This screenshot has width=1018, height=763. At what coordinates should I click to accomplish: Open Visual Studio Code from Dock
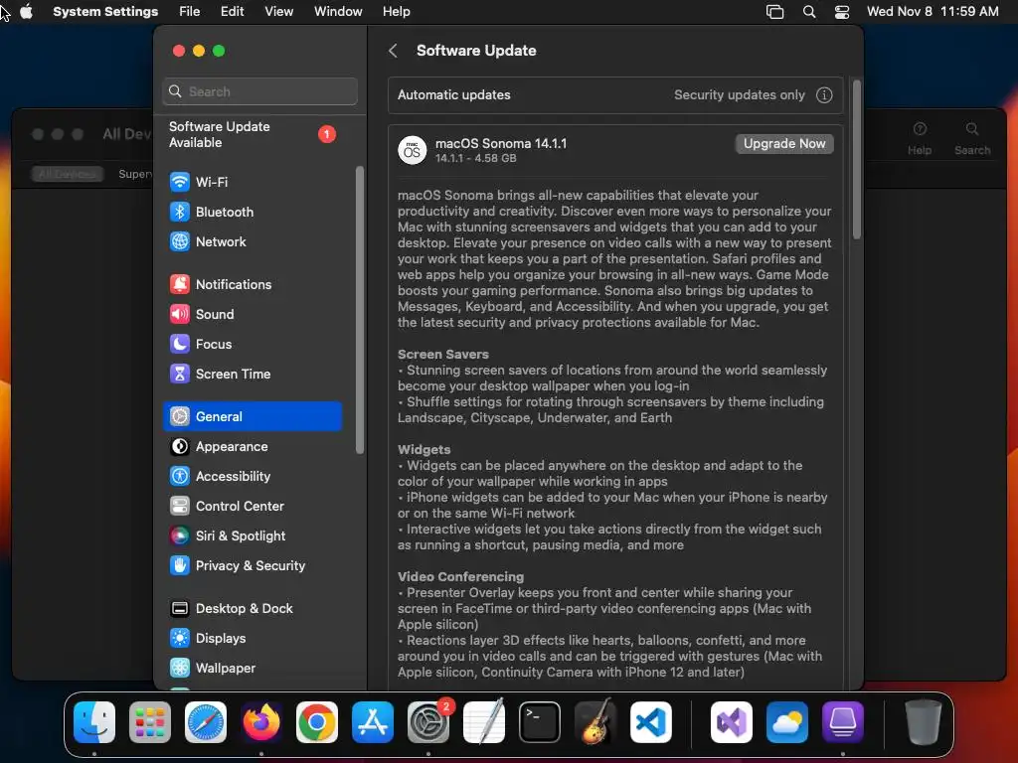pyautogui.click(x=651, y=722)
